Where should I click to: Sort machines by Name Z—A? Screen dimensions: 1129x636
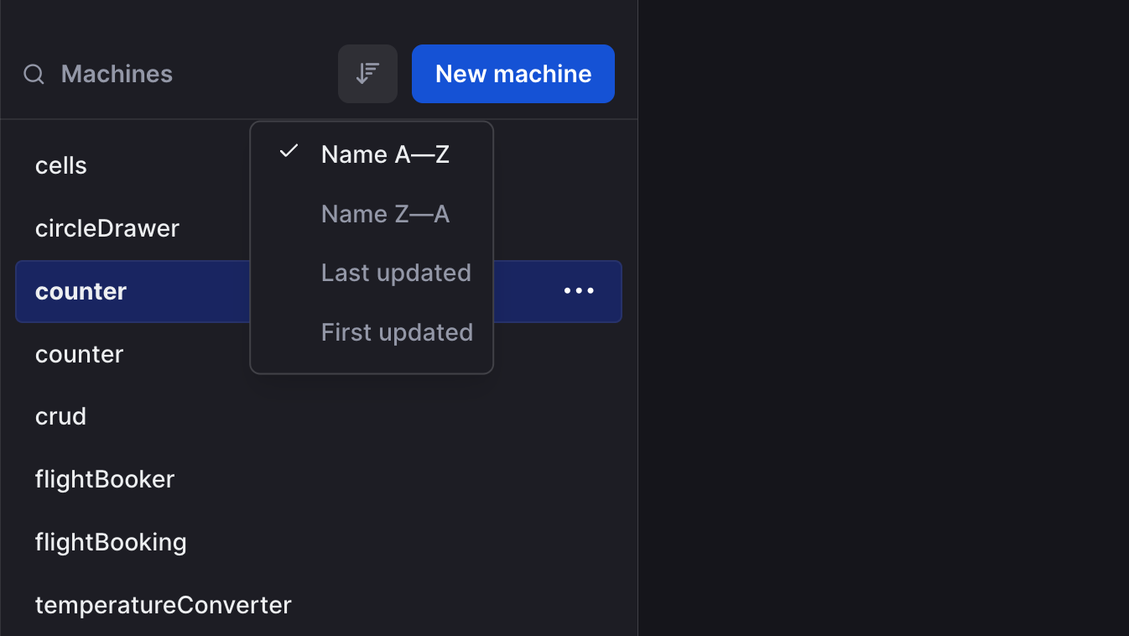pyautogui.click(x=385, y=214)
